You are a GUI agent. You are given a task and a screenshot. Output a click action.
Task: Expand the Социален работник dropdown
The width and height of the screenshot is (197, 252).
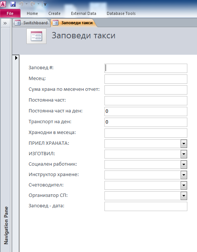pyautogui.click(x=184, y=165)
